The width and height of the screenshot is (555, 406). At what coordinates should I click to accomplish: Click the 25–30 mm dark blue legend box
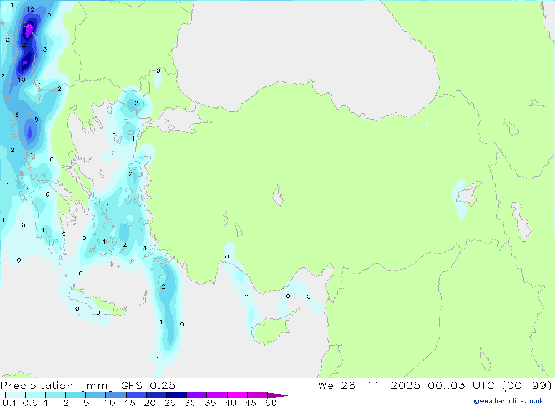tap(176, 395)
